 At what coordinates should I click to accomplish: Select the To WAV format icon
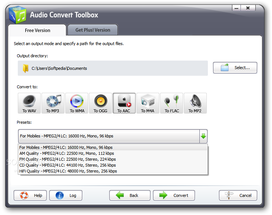(x=29, y=103)
